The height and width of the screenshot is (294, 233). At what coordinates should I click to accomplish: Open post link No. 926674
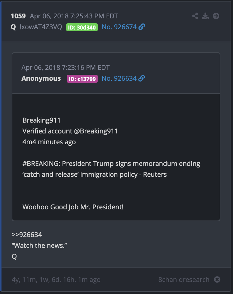pyautogui.click(x=119, y=27)
